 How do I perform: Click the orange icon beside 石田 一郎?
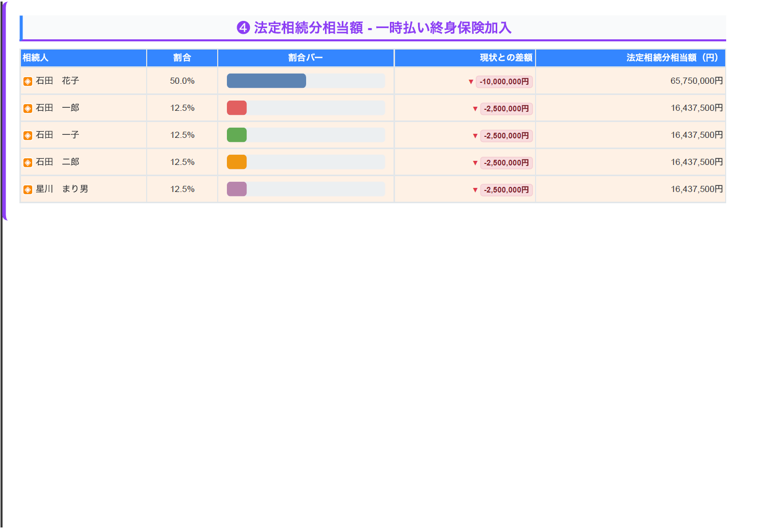coord(28,108)
